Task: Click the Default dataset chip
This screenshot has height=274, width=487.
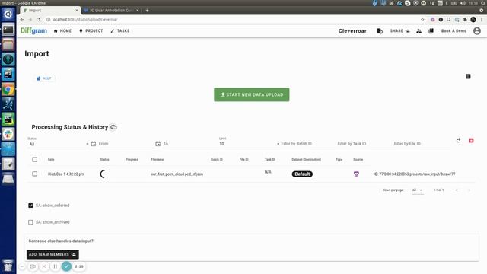Action: (x=302, y=174)
